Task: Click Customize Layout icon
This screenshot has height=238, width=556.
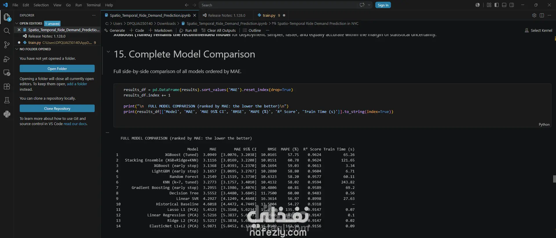Action: point(489,5)
